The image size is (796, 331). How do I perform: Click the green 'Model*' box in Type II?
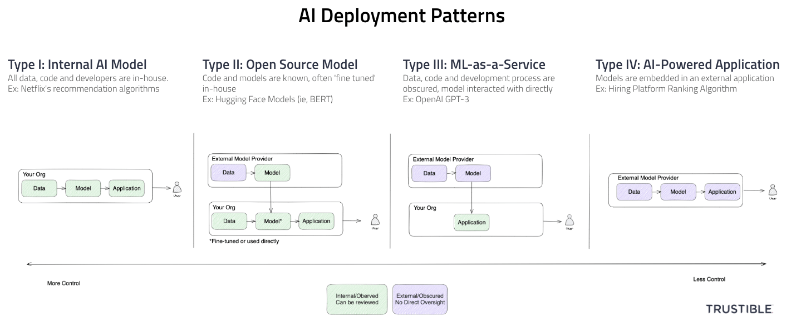[x=272, y=221]
